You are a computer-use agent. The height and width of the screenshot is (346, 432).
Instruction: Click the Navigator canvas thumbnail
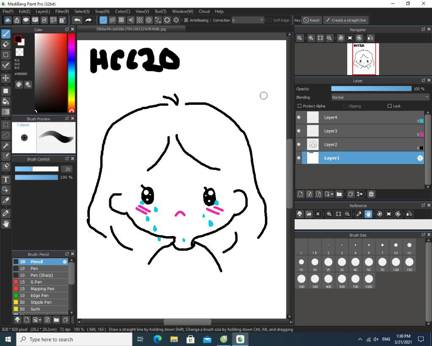pos(363,59)
